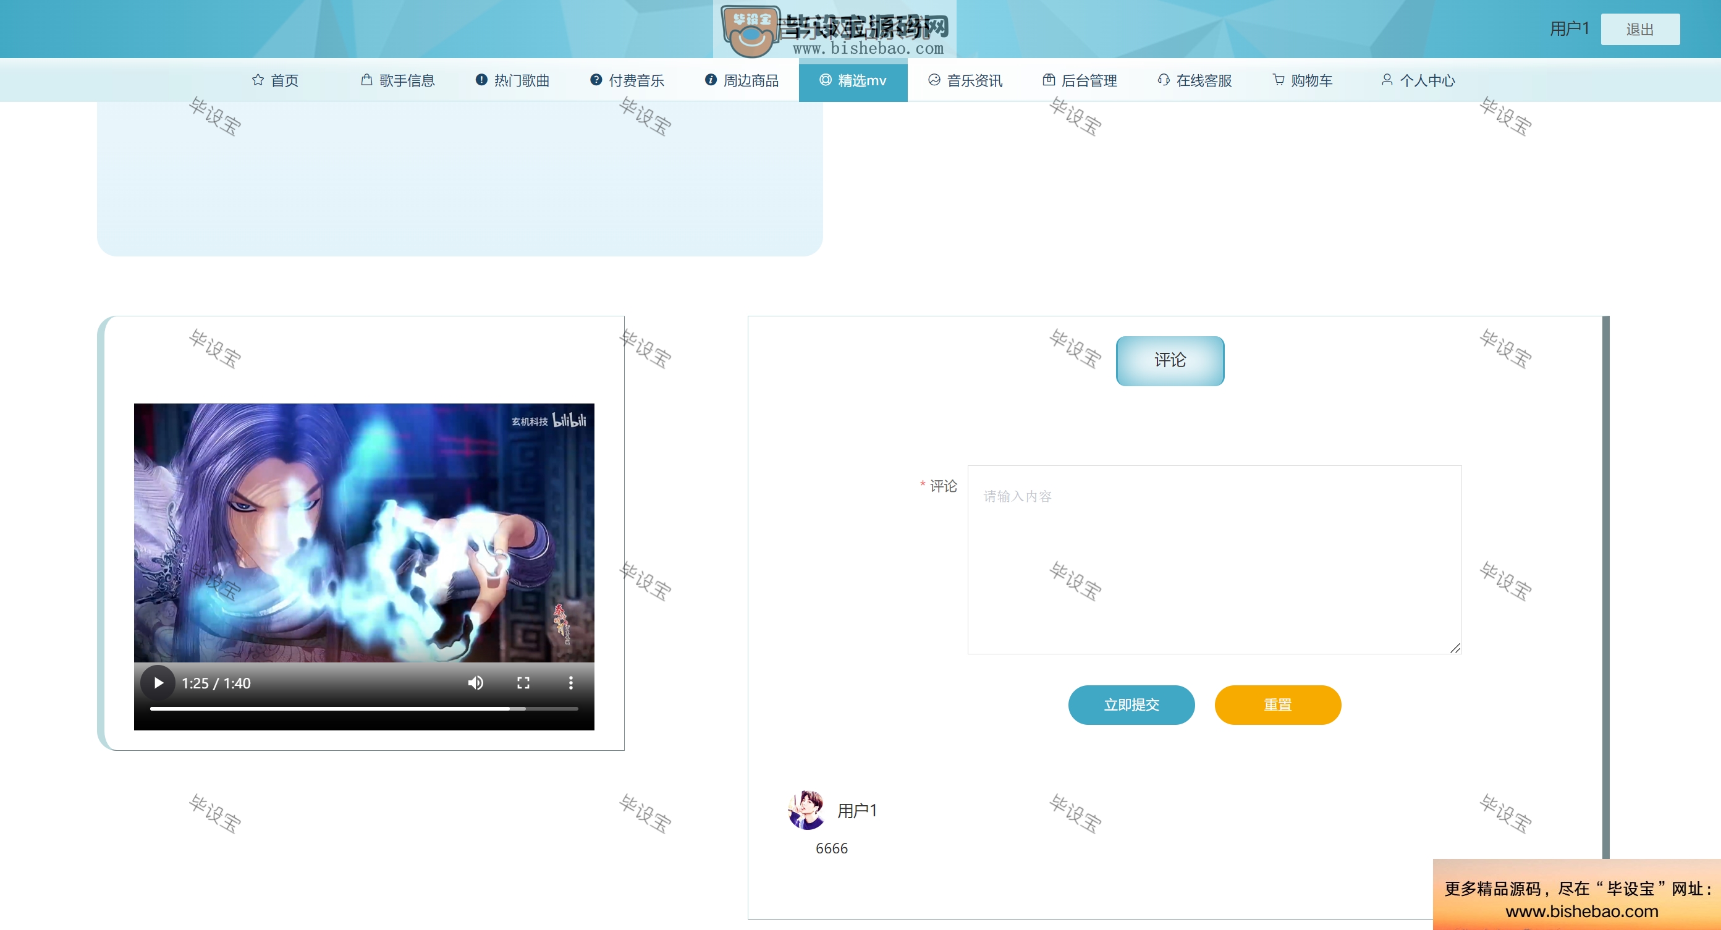Open 购物车 menu item
This screenshot has height=930, width=1721.
1303,80
